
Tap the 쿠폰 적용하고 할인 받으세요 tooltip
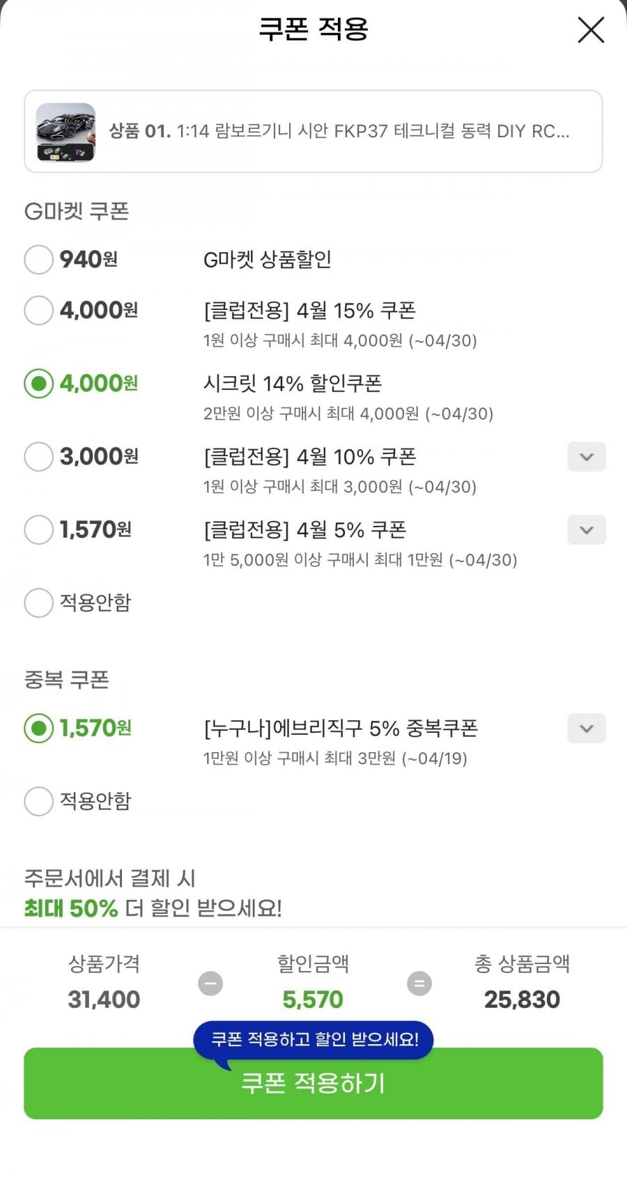click(314, 1040)
